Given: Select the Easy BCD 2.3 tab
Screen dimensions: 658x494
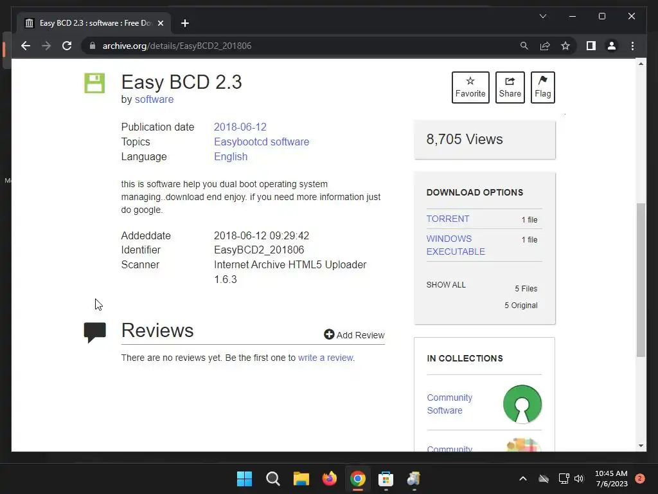Looking at the screenshot, I should pyautogui.click(x=94, y=23).
